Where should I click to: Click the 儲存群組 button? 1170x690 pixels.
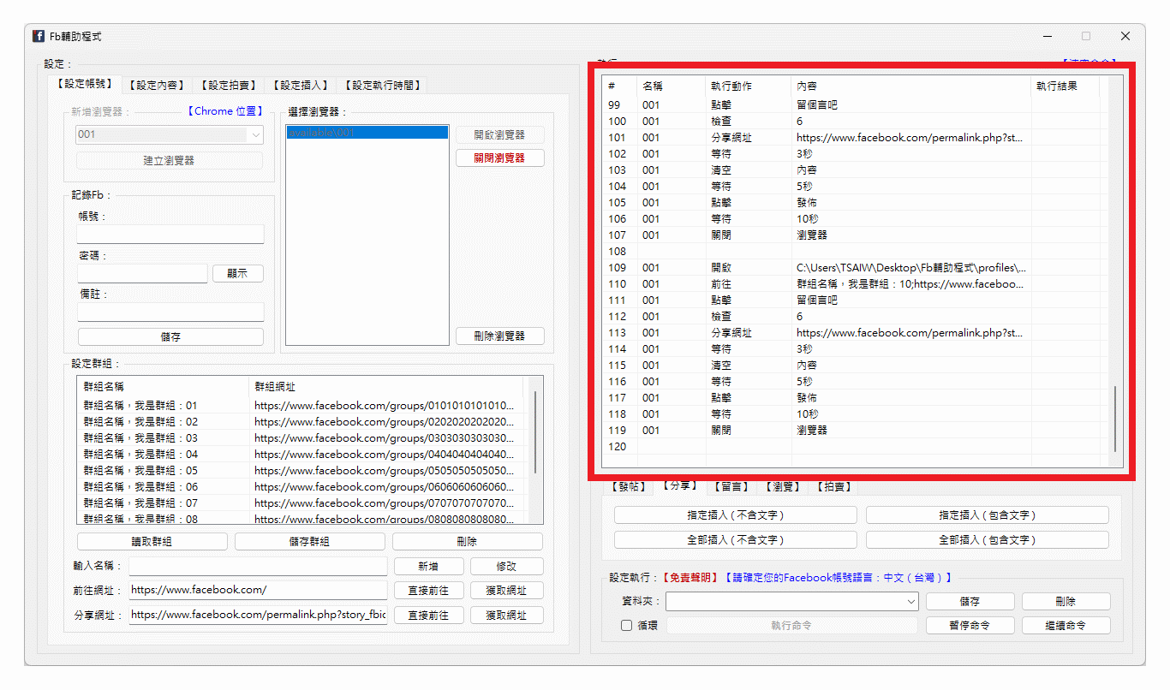pyautogui.click(x=310, y=541)
